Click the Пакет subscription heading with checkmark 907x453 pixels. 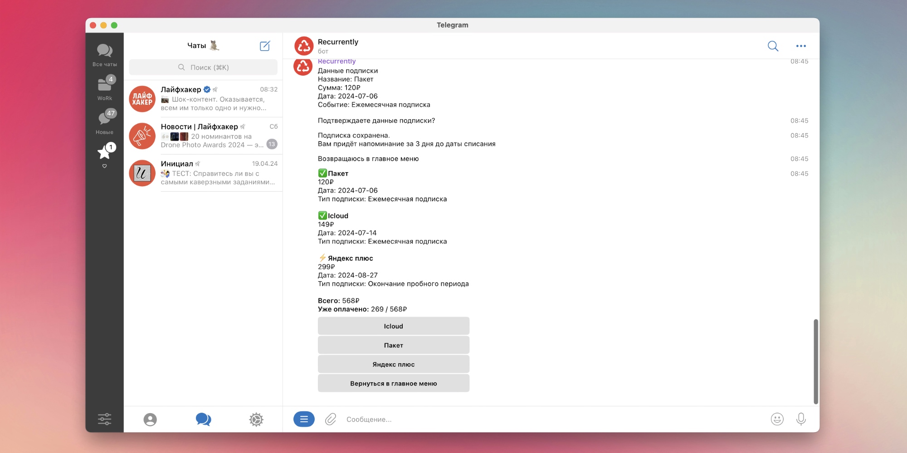tap(333, 173)
